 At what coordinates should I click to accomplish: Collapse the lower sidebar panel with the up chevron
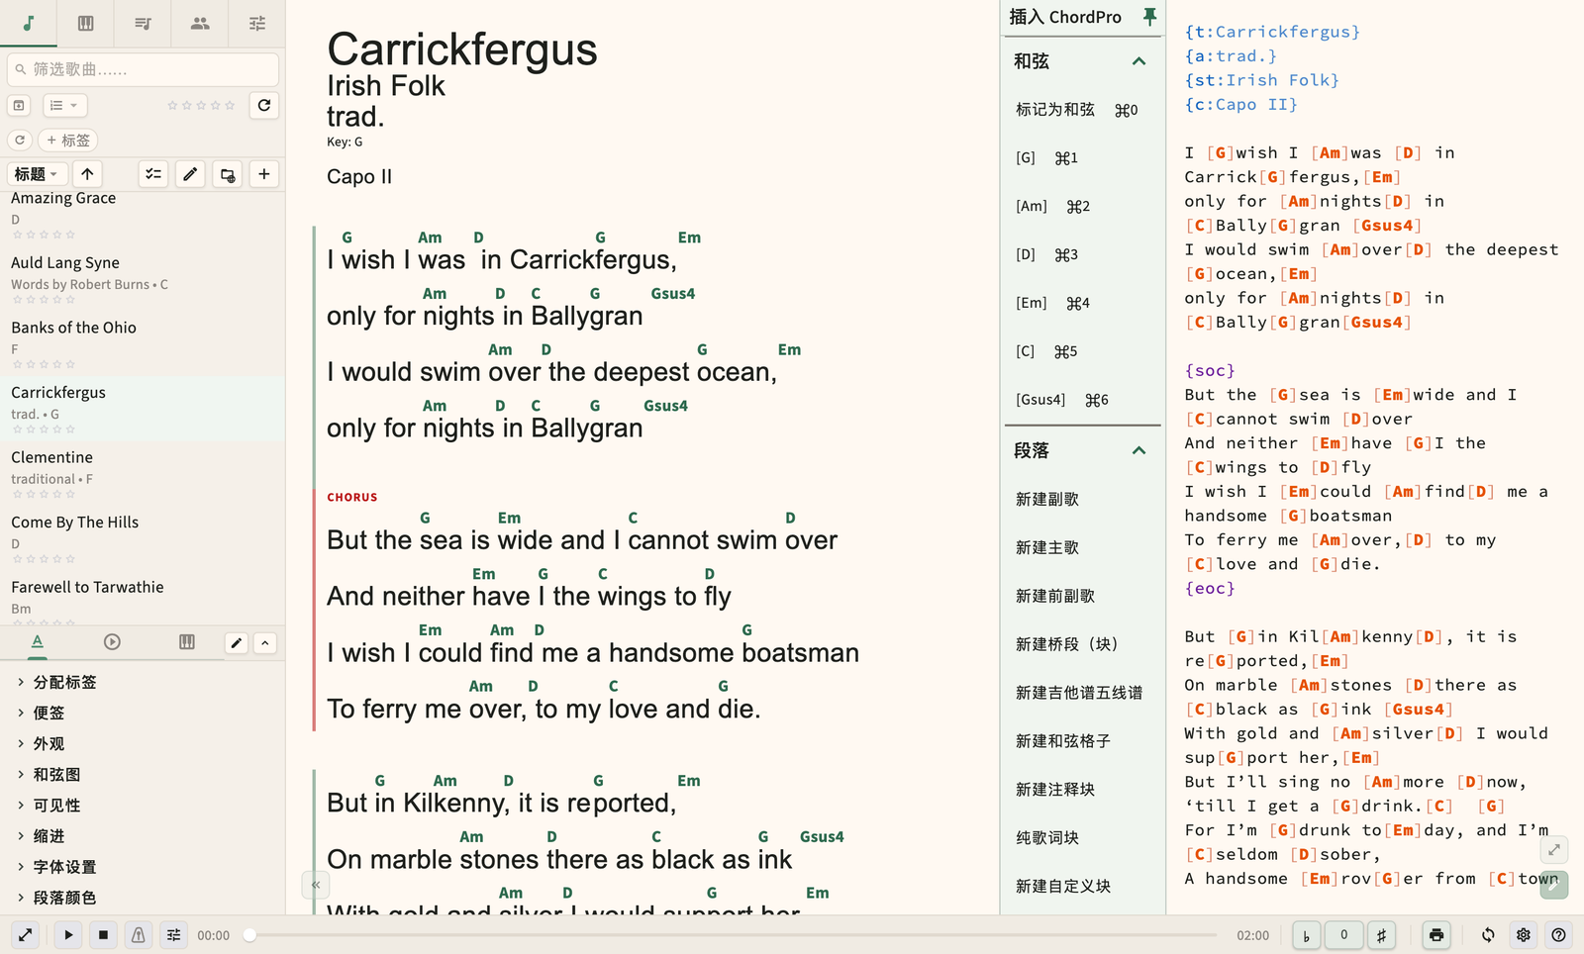click(265, 643)
